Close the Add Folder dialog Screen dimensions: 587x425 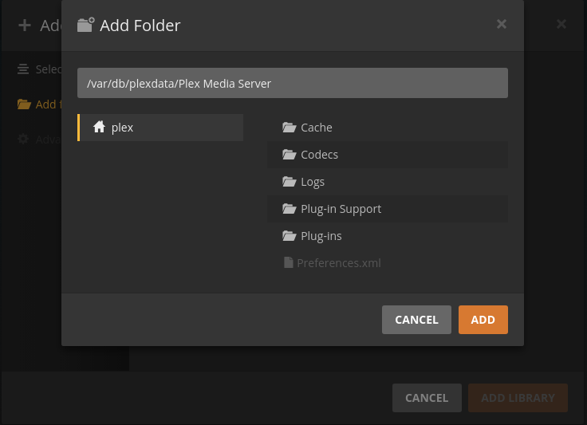502,24
